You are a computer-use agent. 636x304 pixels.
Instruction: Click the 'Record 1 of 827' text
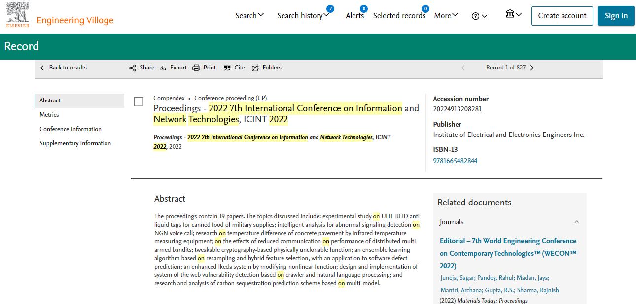coord(506,68)
